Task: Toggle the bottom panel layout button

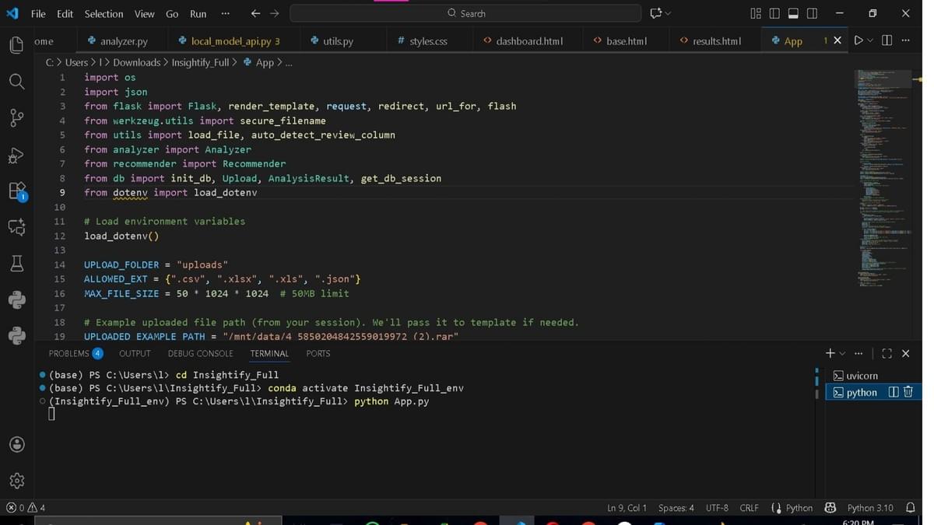Action: [793, 13]
